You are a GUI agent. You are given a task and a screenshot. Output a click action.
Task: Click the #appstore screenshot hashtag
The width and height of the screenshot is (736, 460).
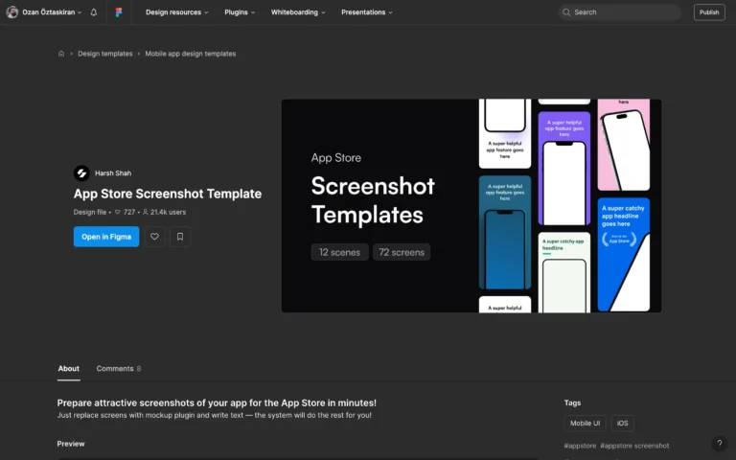click(x=634, y=446)
